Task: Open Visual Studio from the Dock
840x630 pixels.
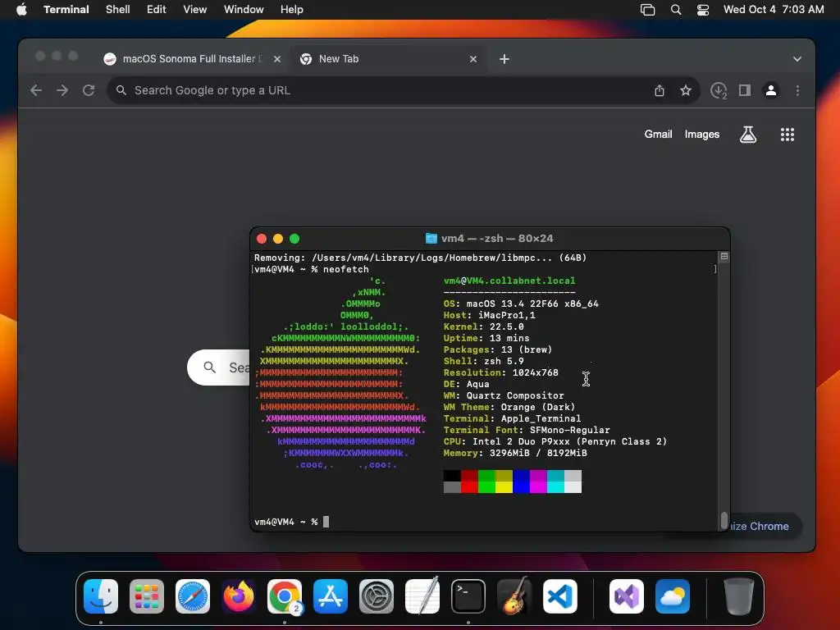Action: (x=626, y=596)
